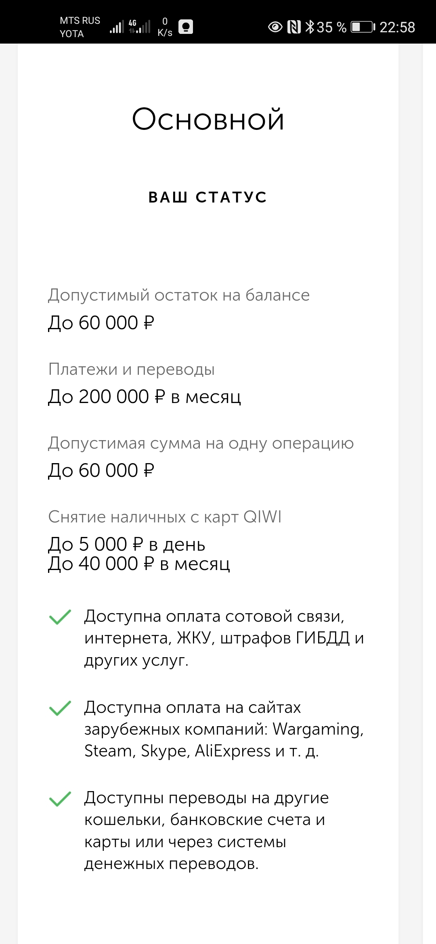Tap the battery indicator icon
The height and width of the screenshot is (944, 436).
pyautogui.click(x=363, y=27)
